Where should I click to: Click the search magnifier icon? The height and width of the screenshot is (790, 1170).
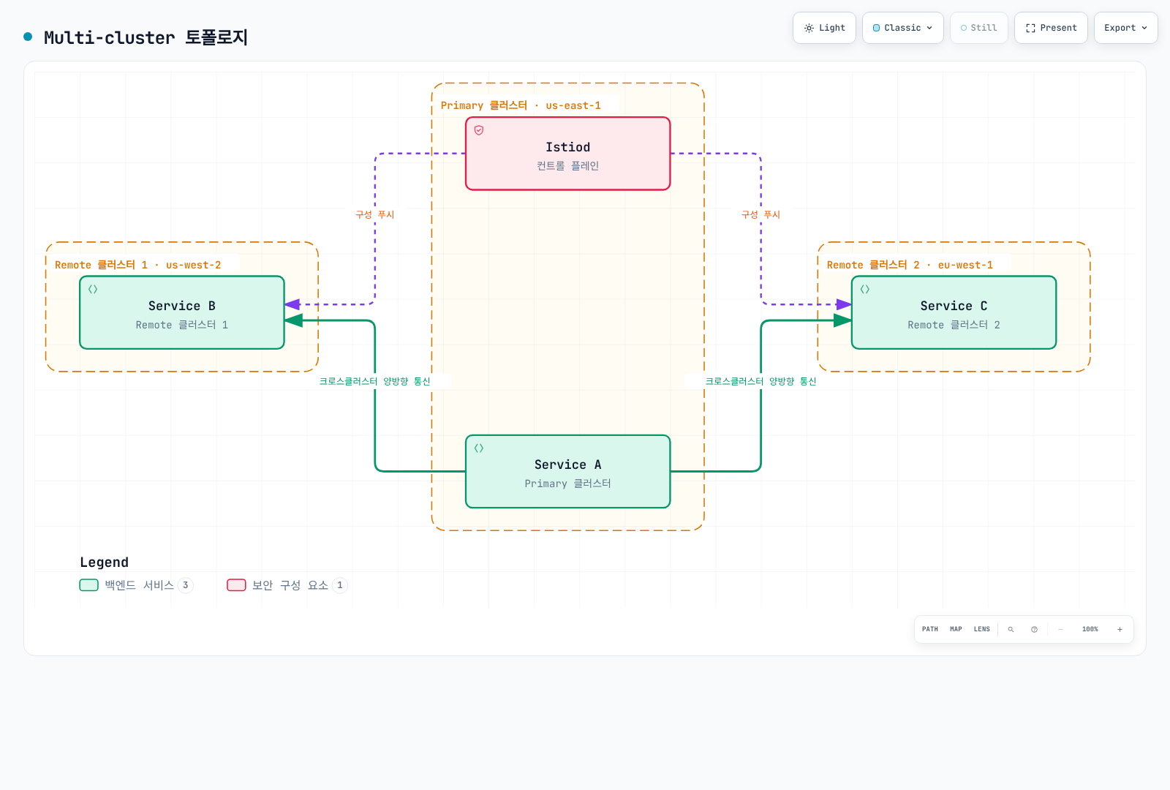coord(1011,629)
